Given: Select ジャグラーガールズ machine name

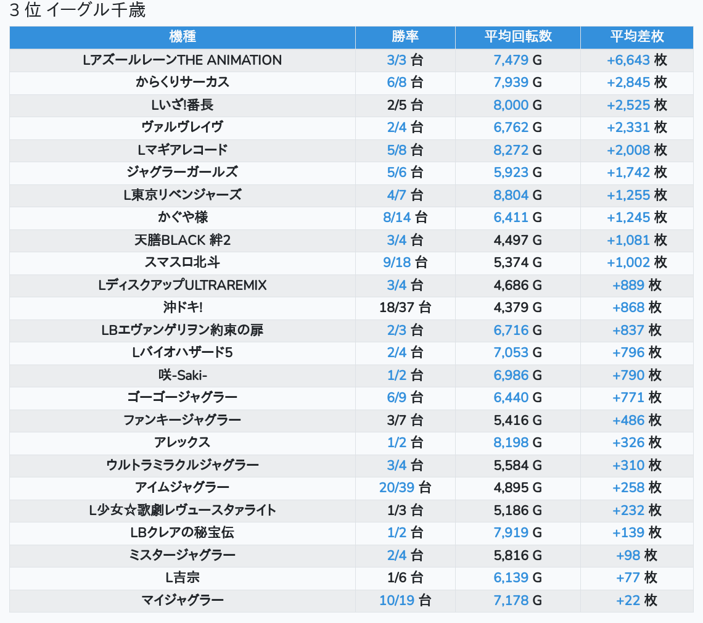Looking at the screenshot, I should pos(183,172).
